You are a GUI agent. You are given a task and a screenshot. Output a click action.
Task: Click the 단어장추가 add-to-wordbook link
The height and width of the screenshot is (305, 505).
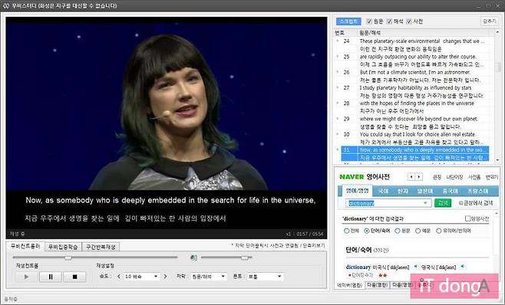(x=362, y=275)
